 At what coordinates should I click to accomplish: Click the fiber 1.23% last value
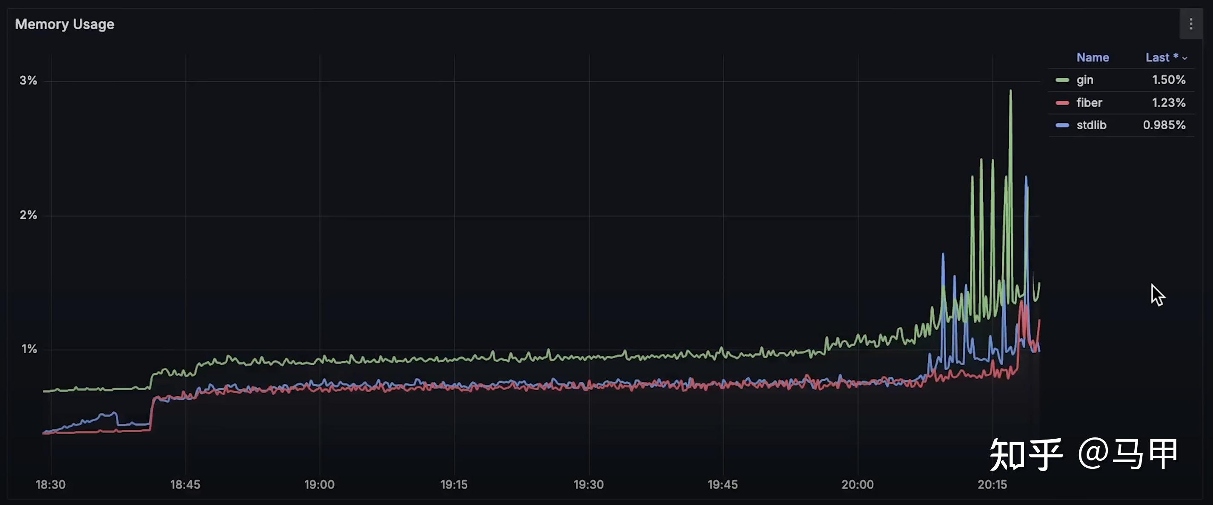(1168, 102)
